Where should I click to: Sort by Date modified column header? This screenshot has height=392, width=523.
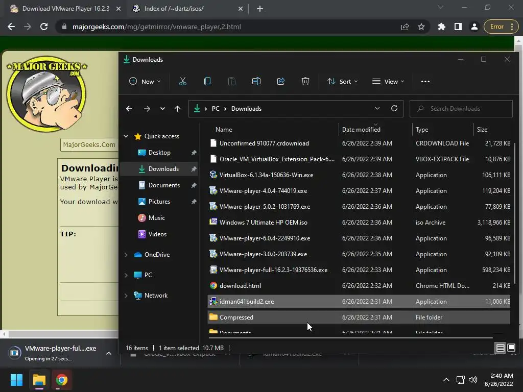[x=361, y=129]
